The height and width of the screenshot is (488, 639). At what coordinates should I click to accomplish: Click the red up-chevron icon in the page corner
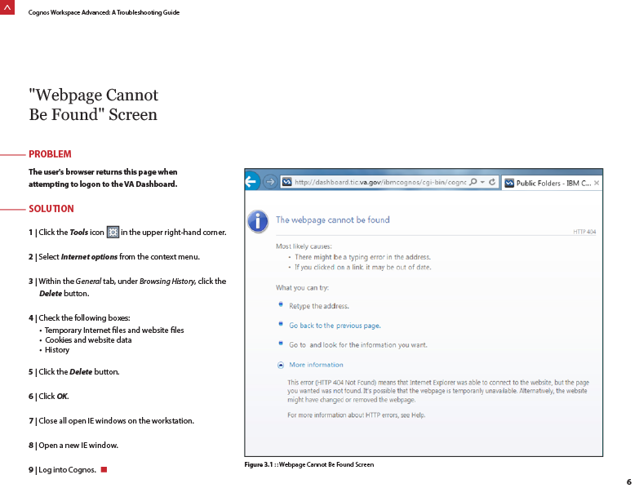point(7,7)
